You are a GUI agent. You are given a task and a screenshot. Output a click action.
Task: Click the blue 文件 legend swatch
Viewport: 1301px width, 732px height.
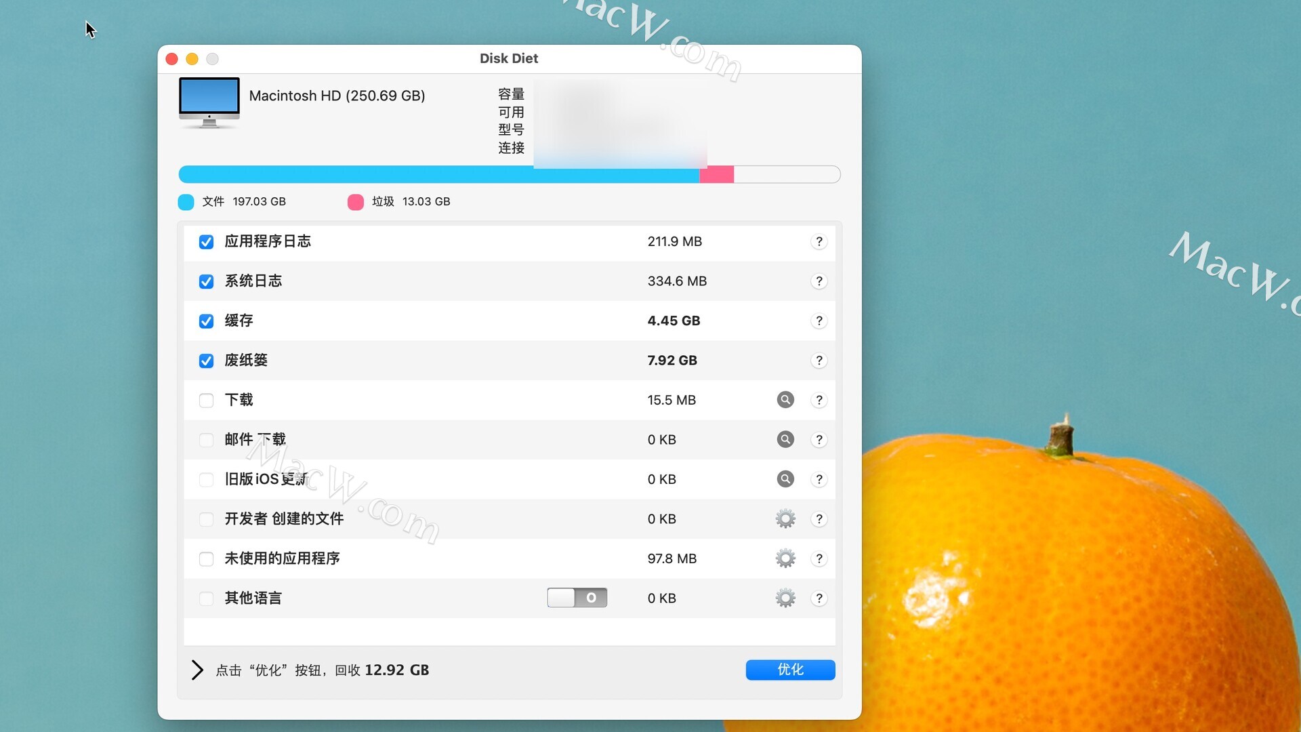pos(186,202)
